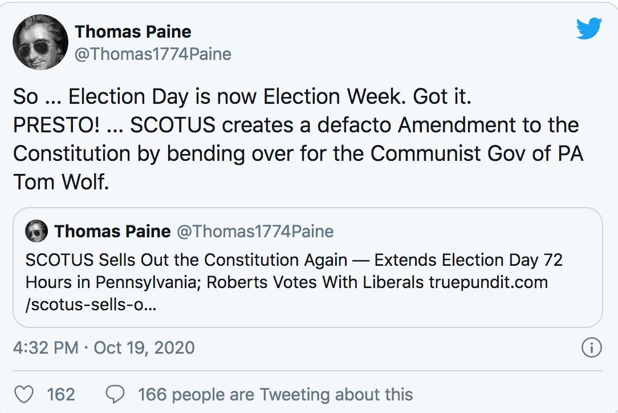Open the truncated /scotus-sells-o… URL text
This screenshot has width=618, height=413.
point(91,305)
